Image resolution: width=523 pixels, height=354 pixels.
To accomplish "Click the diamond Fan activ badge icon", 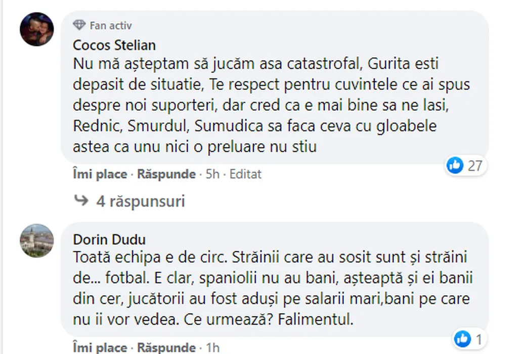I will point(79,25).
